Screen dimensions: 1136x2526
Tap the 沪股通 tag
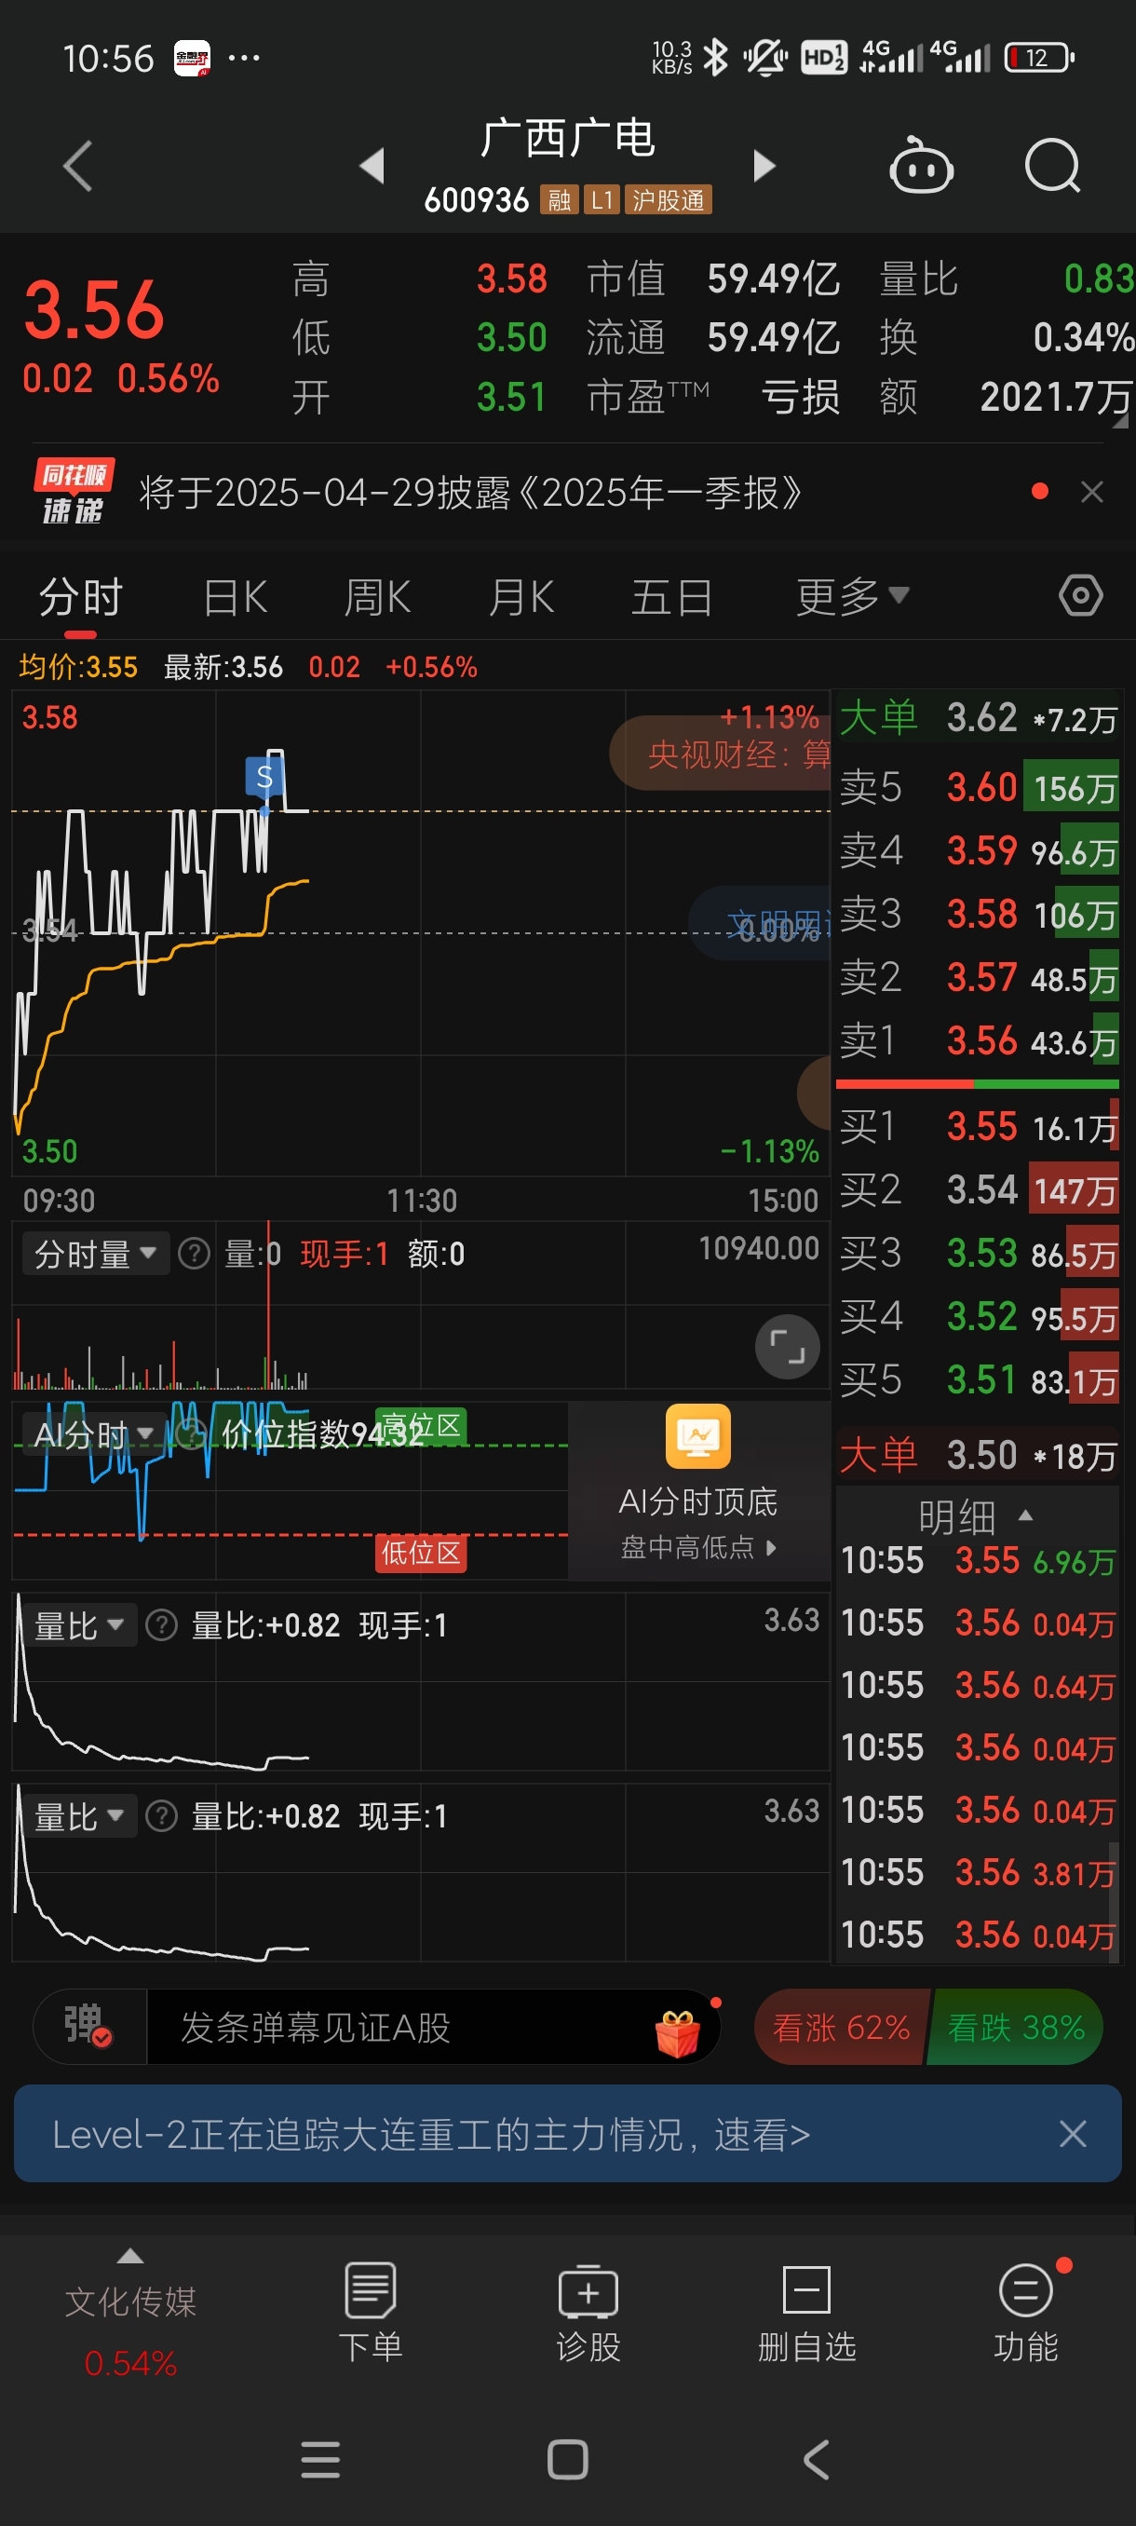(669, 200)
